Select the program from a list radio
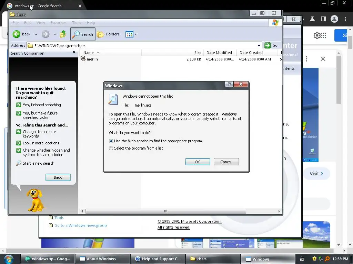The width and height of the screenshot is (353, 264). [x=111, y=148]
